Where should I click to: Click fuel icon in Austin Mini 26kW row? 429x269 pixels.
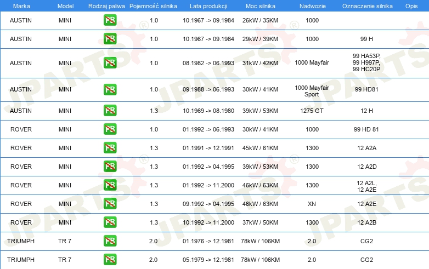coord(110,20)
